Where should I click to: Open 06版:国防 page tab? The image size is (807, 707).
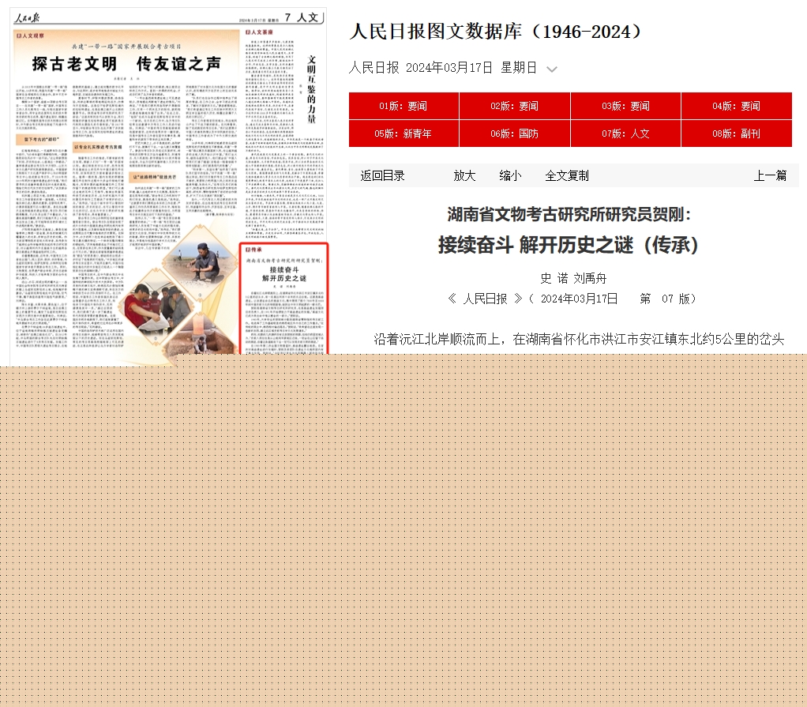point(515,134)
